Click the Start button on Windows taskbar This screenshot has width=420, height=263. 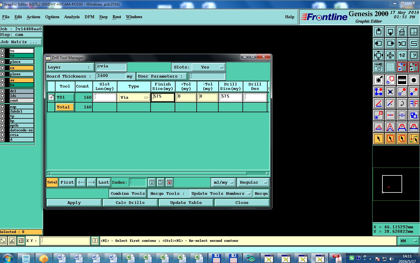click(x=7, y=259)
